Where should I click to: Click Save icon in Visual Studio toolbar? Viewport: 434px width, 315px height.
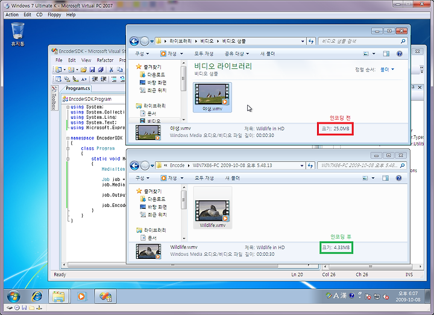[92, 69]
